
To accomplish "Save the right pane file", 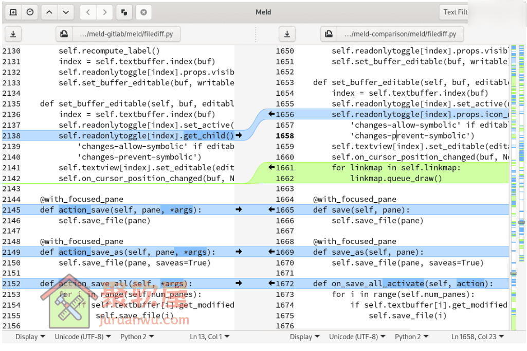I will (287, 34).
